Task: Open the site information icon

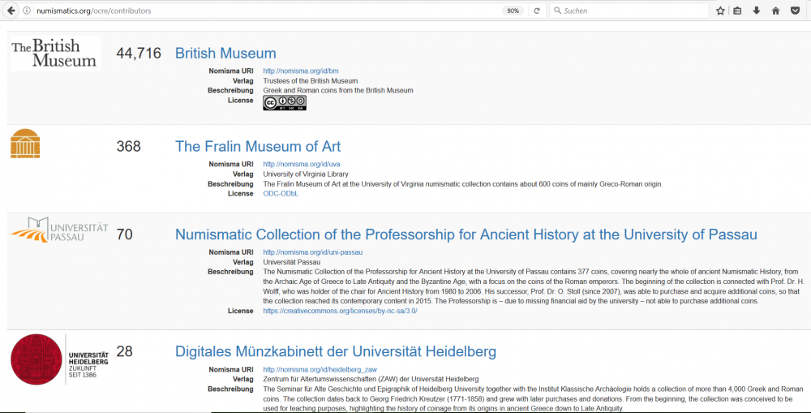Action: click(27, 11)
